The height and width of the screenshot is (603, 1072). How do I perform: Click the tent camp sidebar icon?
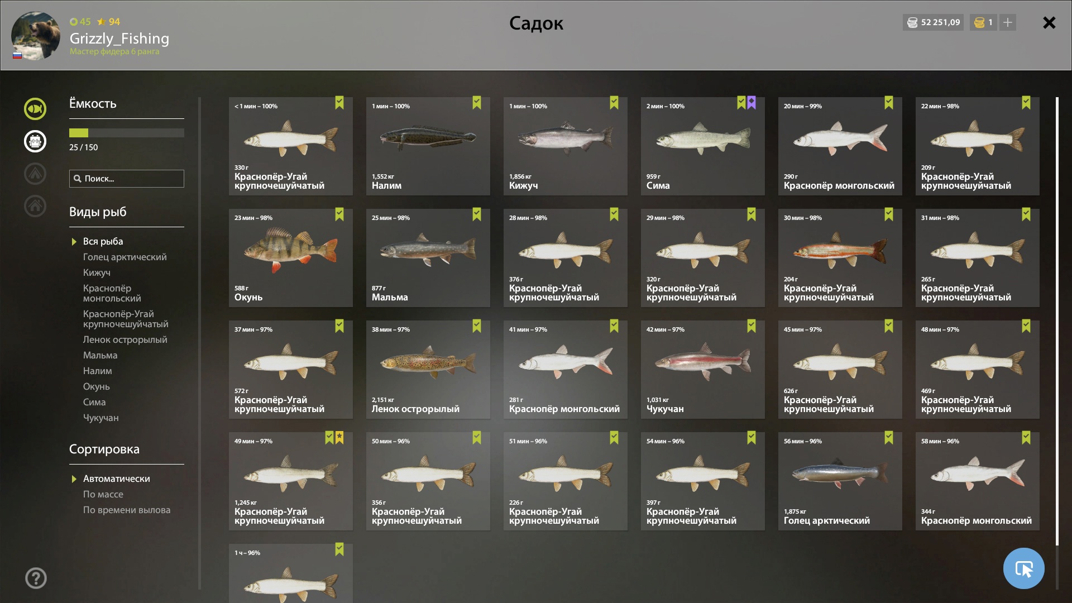click(35, 174)
